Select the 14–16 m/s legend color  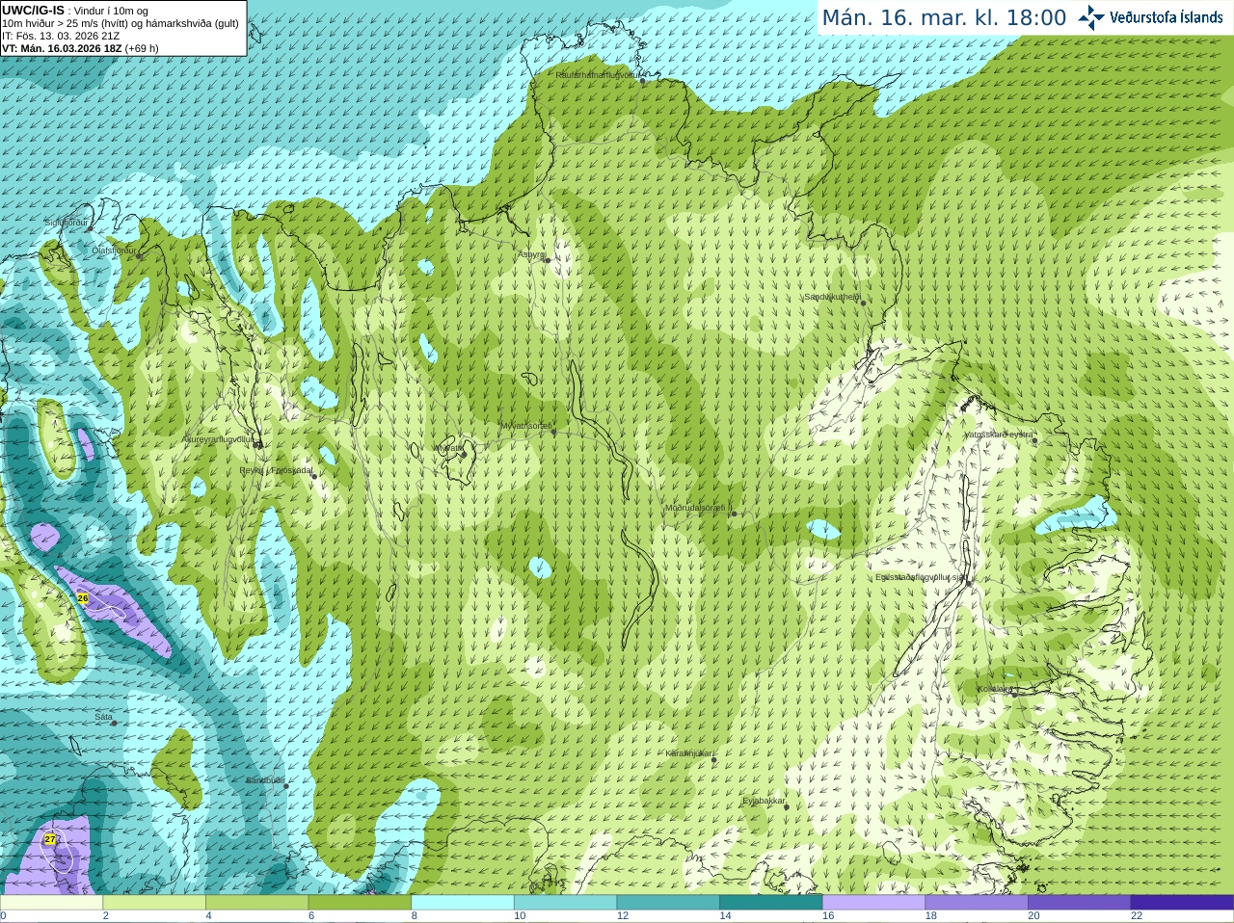tap(771, 903)
